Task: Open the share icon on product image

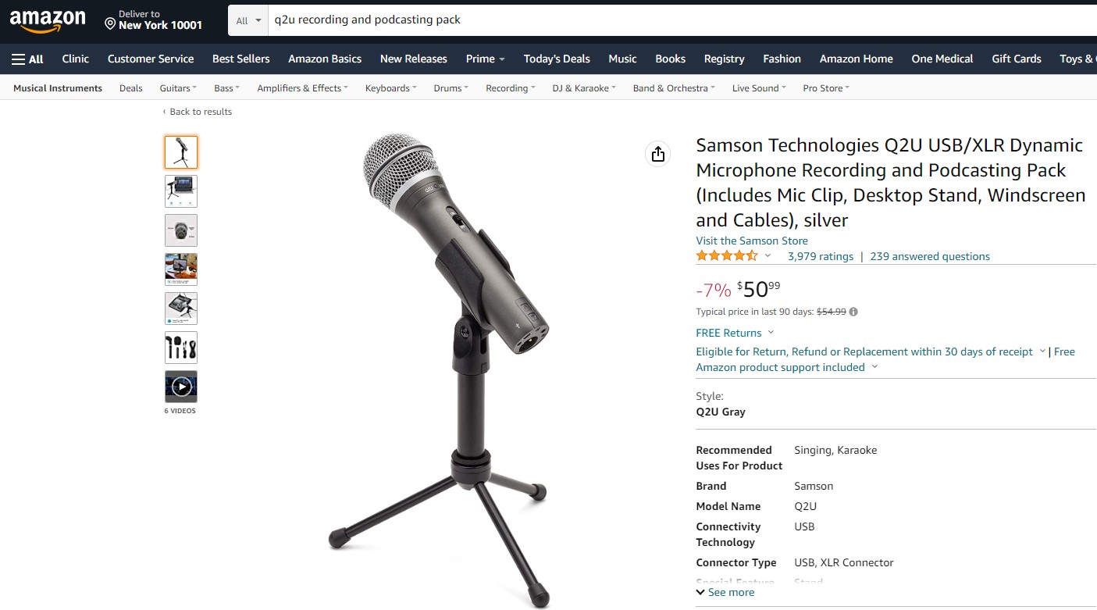Action: pos(658,154)
